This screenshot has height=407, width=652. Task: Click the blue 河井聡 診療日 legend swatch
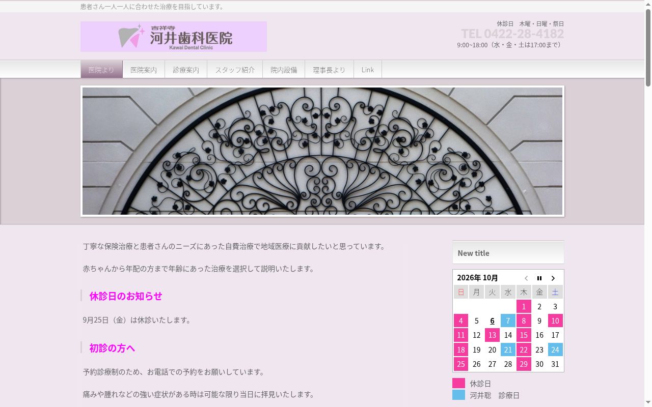click(458, 395)
